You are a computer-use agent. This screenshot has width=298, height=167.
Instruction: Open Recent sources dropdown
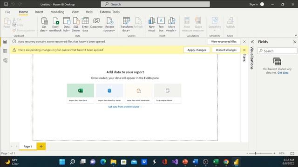point(109,25)
